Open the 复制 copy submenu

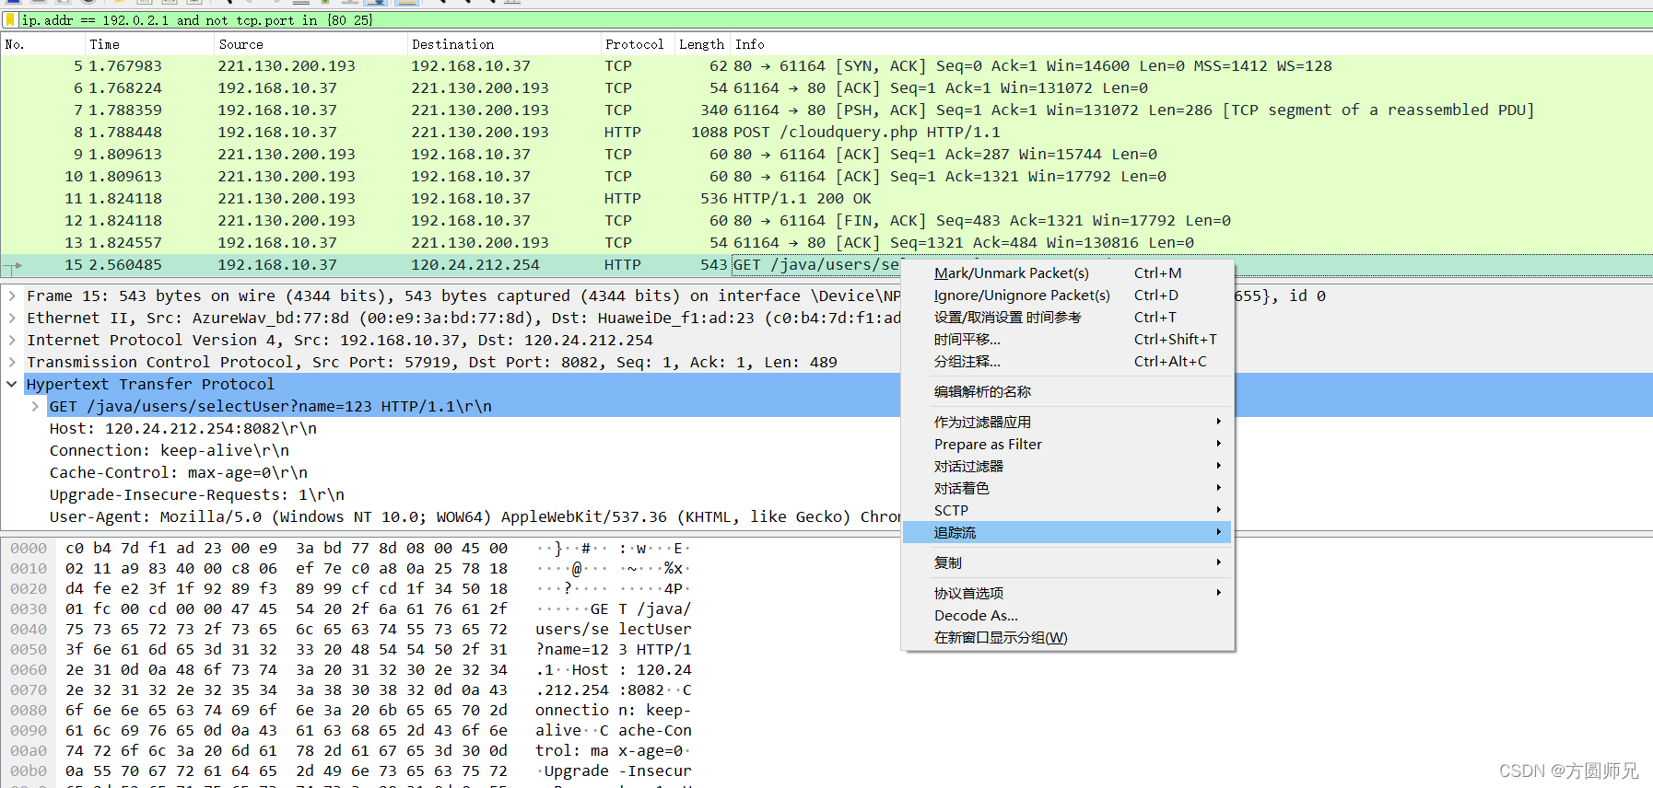point(1068,563)
